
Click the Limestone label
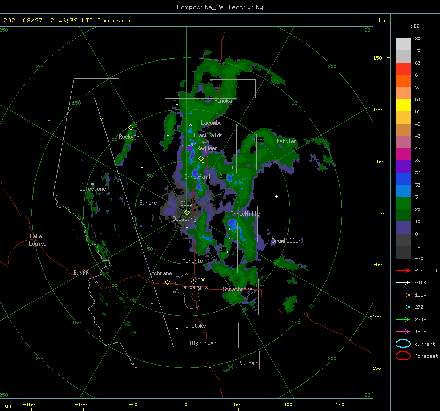point(92,189)
